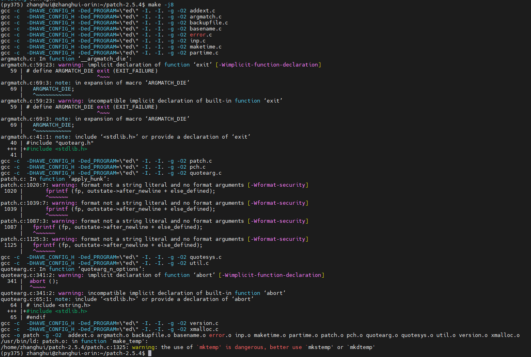Click quotesys.c in its gcc compile line
531x357 pixels.
click(x=206, y=257)
